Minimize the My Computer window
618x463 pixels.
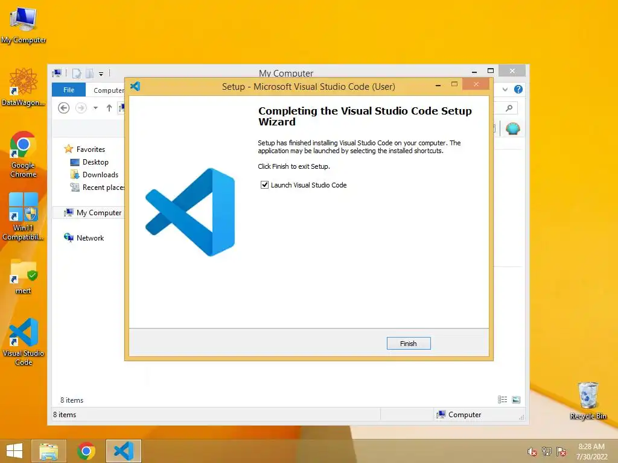coord(474,71)
